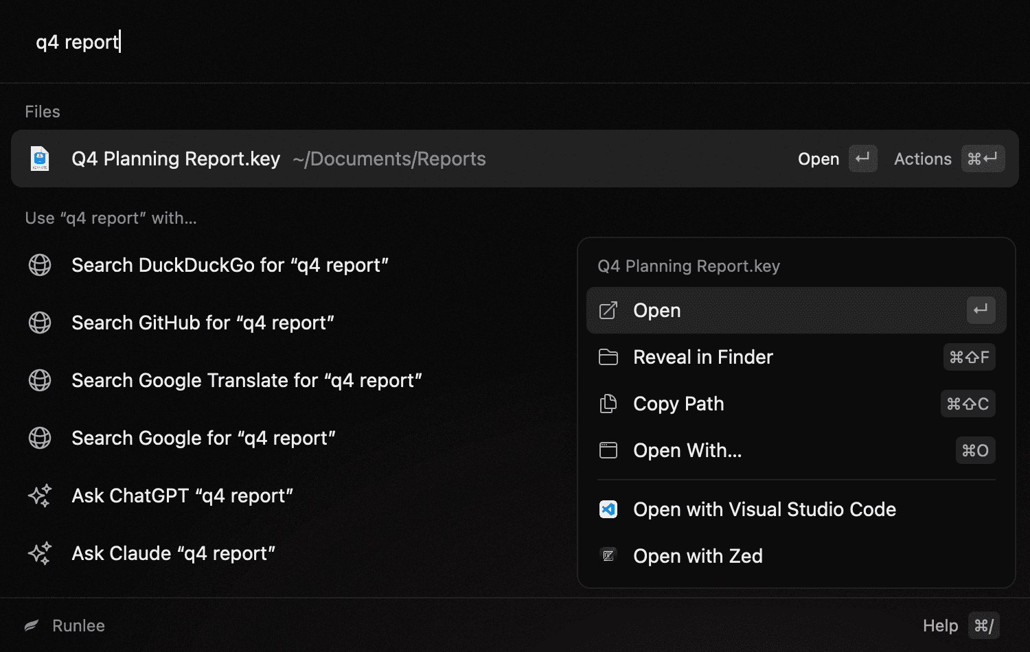Viewport: 1030px width, 652px height.
Task: Click the Runlee feather logo icon
Action: (32, 626)
